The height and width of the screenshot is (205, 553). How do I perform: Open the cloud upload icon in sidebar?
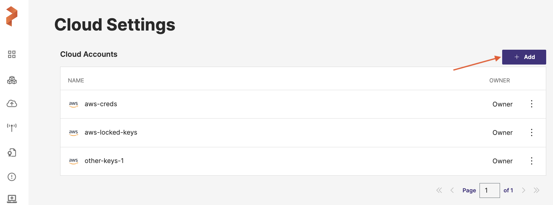pyautogui.click(x=12, y=104)
